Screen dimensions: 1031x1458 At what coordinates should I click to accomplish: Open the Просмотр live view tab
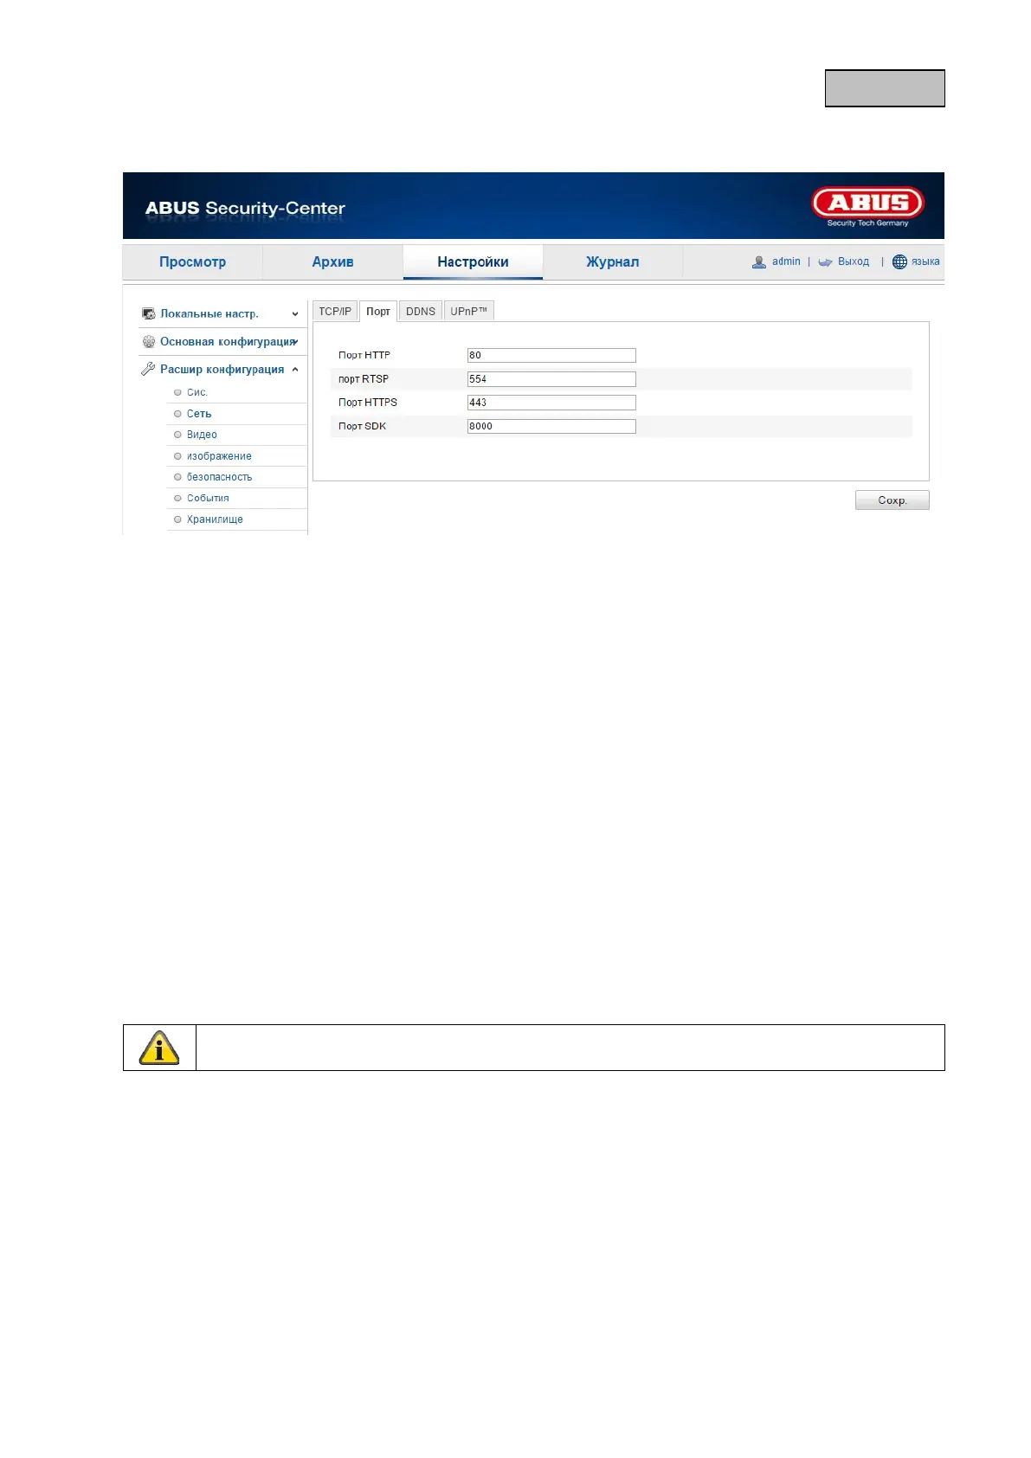[192, 262]
